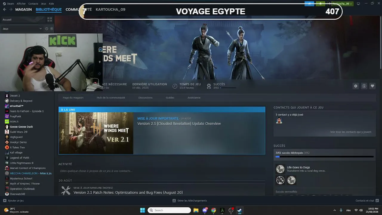The image size is (382, 215).
Task: Open the Jeux menu
Action: [44, 4]
